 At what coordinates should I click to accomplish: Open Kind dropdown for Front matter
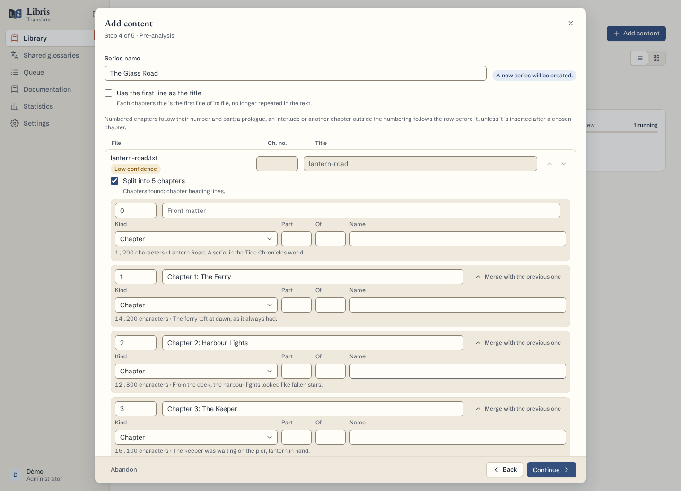click(x=196, y=239)
